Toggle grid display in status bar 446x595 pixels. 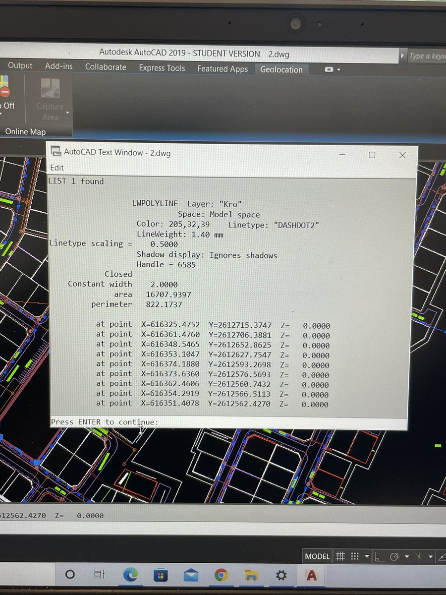point(340,556)
